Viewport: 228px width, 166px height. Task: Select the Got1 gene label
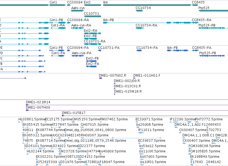click(x=53, y=2)
